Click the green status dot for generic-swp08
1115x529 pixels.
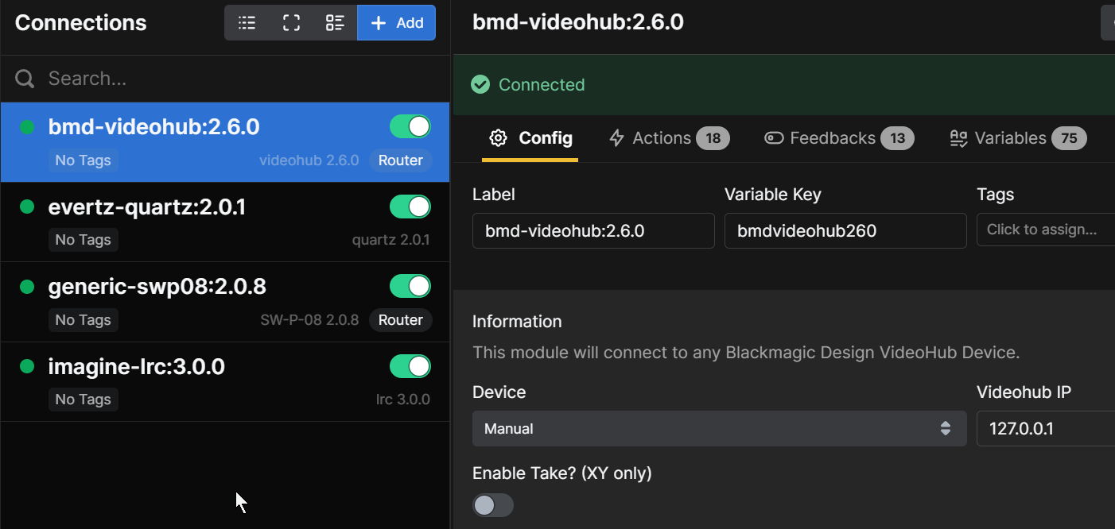27,287
